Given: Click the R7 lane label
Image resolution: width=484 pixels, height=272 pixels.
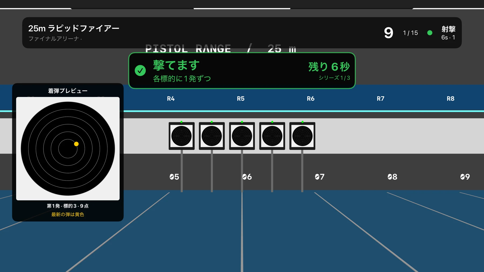Looking at the screenshot, I should point(380,99).
